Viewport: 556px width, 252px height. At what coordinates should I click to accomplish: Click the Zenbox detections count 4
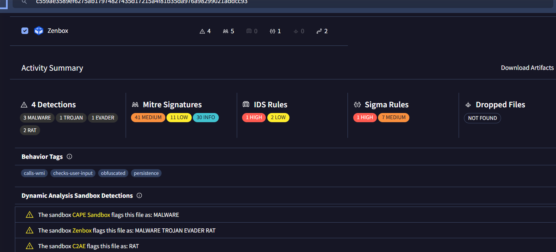pos(205,31)
